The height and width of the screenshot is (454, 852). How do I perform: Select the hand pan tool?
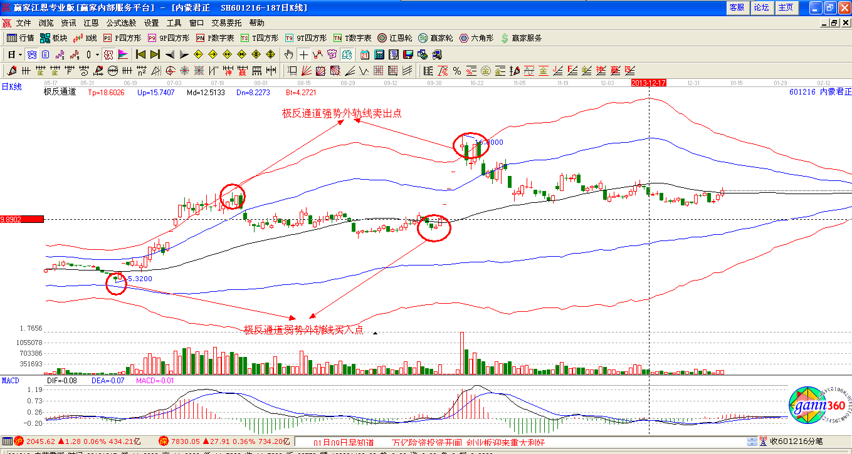coord(289,54)
